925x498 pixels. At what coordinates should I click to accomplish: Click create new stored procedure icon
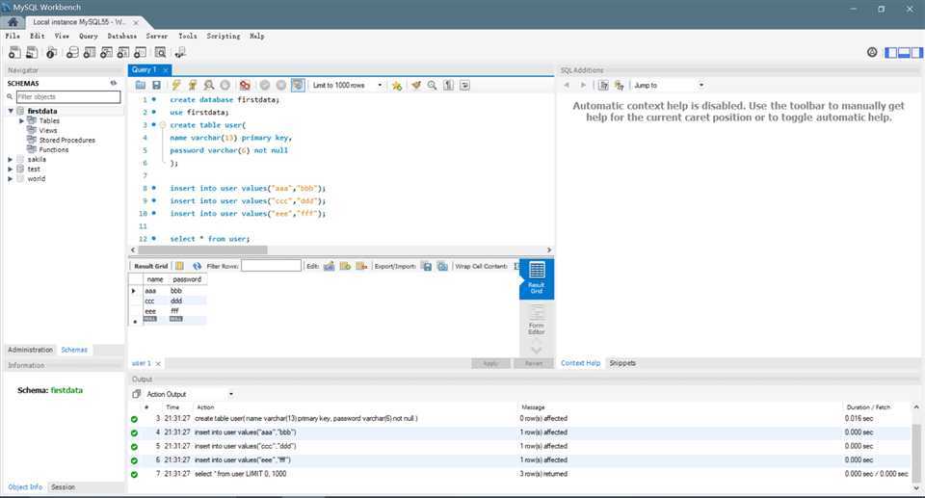123,53
